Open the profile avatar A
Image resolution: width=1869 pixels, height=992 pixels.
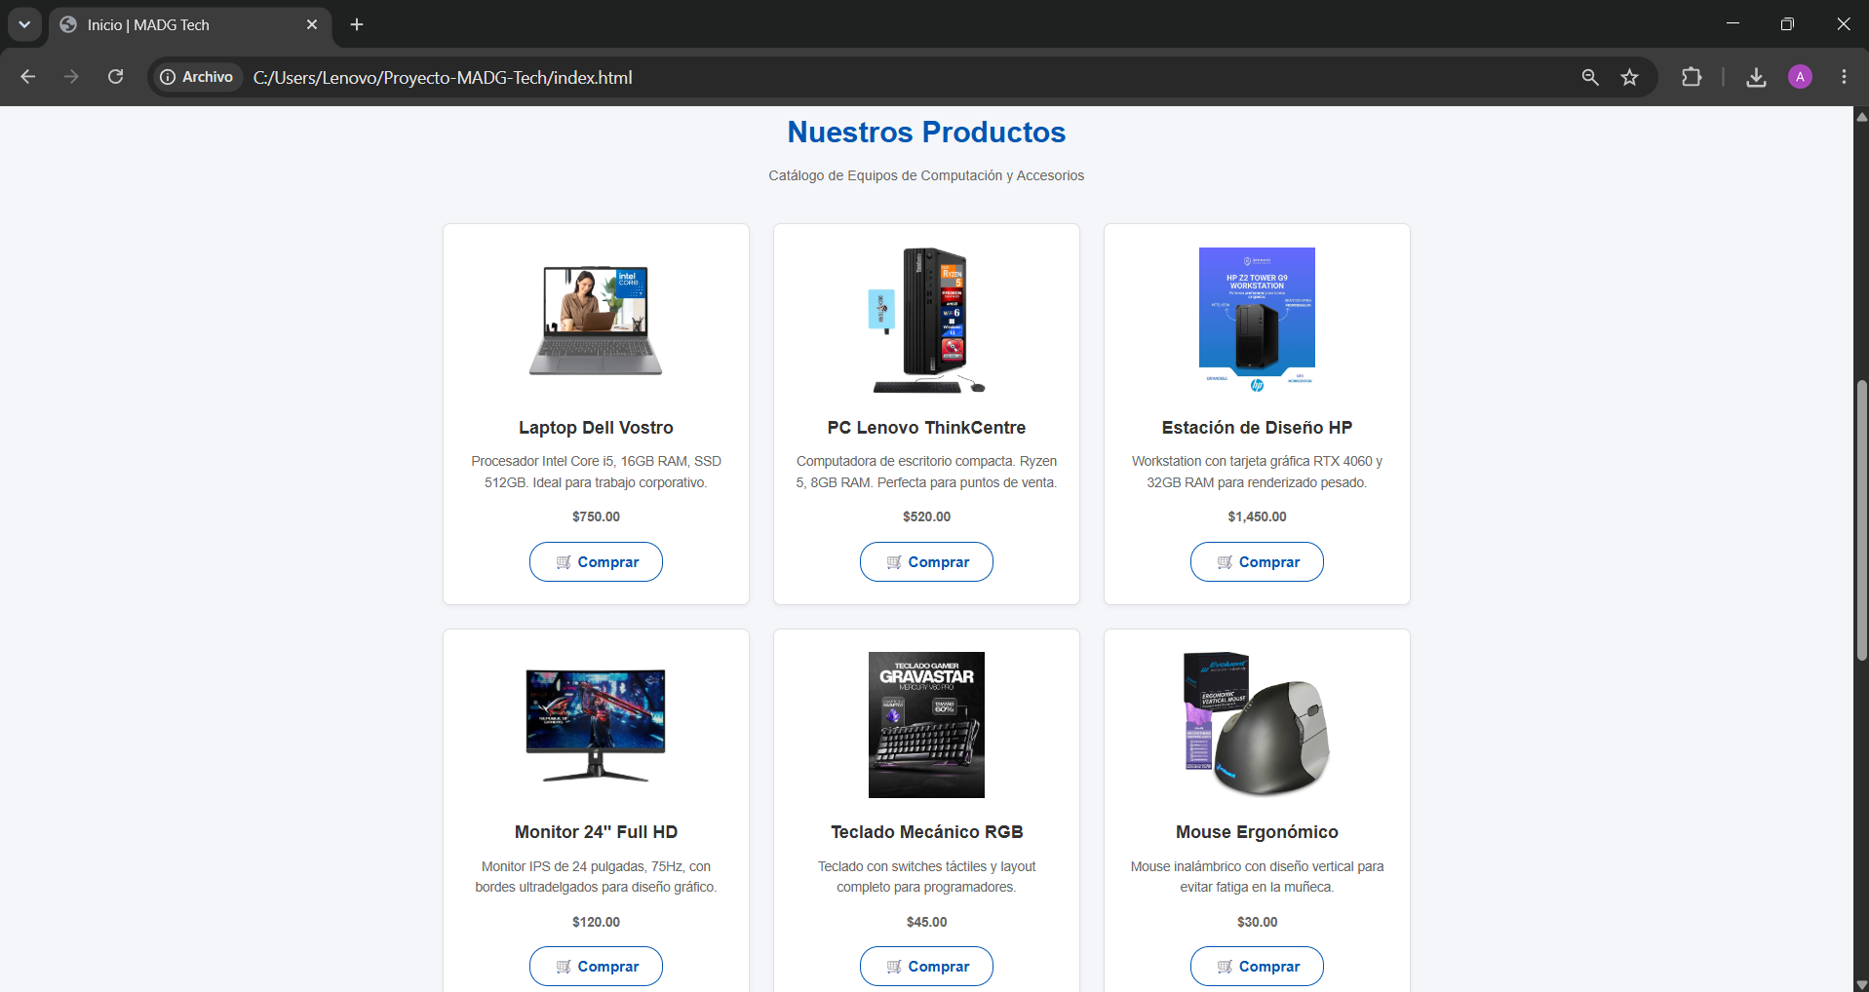click(x=1800, y=77)
